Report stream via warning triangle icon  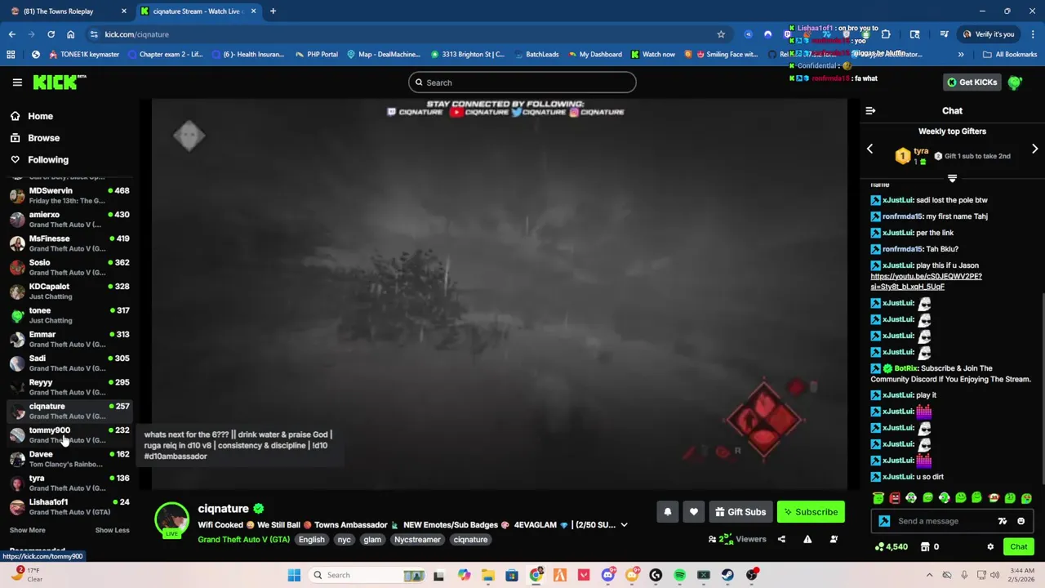pos(807,539)
